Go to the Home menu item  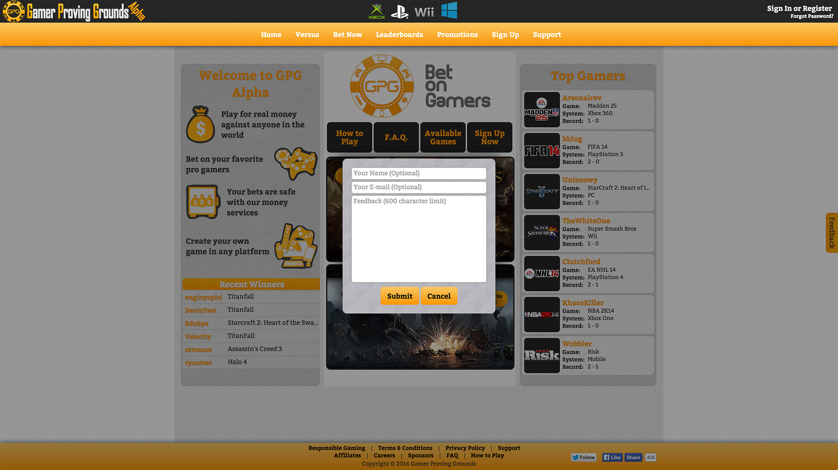point(271,34)
